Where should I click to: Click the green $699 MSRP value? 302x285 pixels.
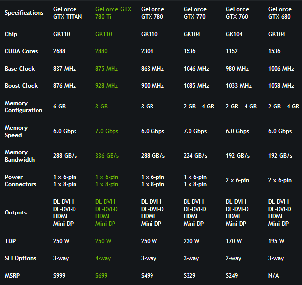101,275
